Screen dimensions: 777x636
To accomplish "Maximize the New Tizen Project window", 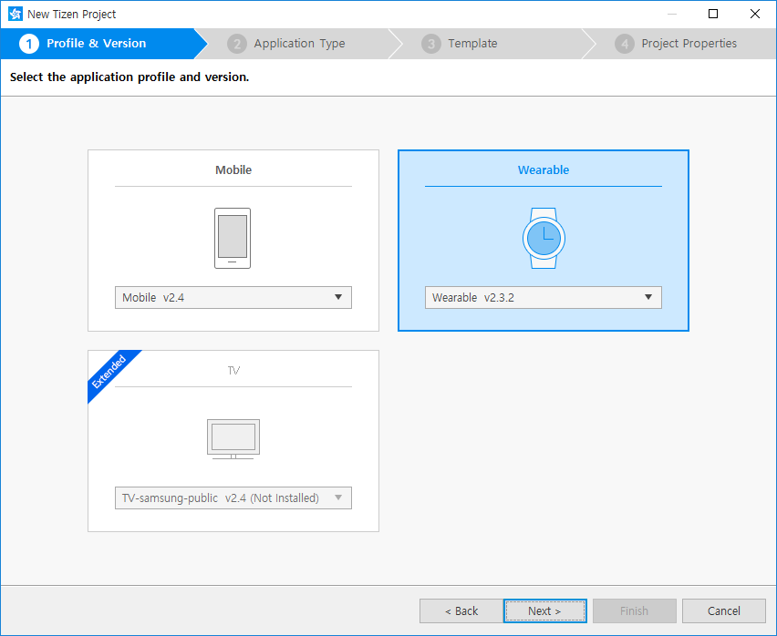I will click(713, 14).
